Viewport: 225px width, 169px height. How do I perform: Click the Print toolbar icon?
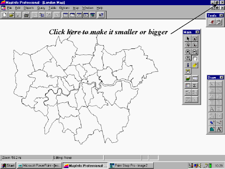point(26,15)
